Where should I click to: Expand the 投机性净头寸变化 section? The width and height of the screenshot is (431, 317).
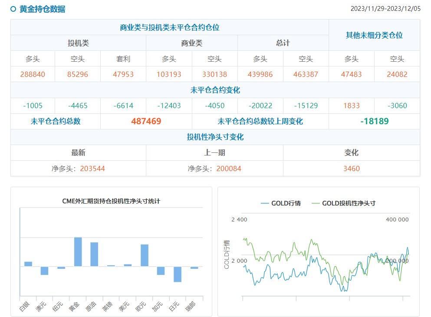point(215,137)
